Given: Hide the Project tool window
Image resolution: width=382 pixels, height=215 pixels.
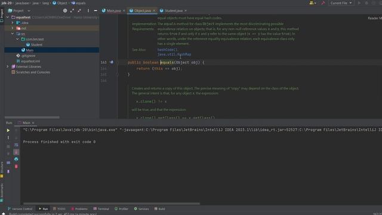Looking at the screenshot, I should [95, 11].
